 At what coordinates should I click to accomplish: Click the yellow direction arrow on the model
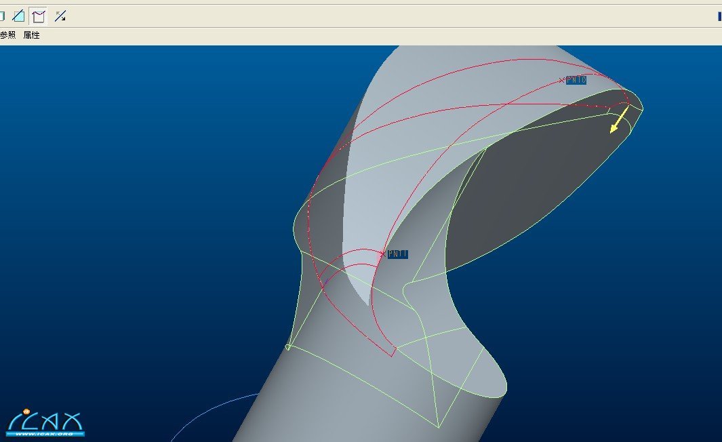(619, 120)
